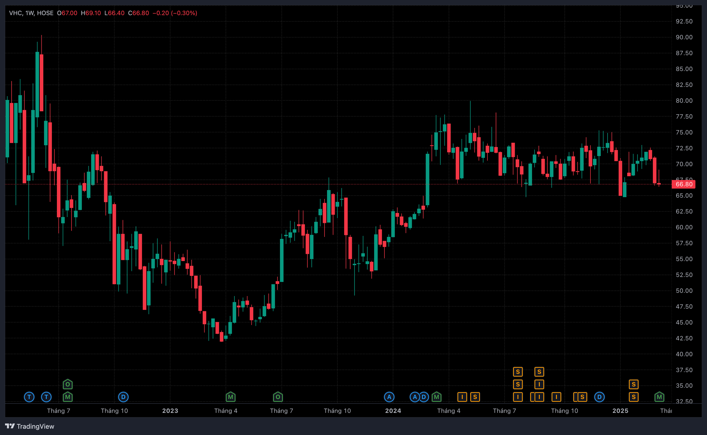Click the VHC, 1W, HOSE symbol legend
The image size is (707, 435).
click(31, 13)
